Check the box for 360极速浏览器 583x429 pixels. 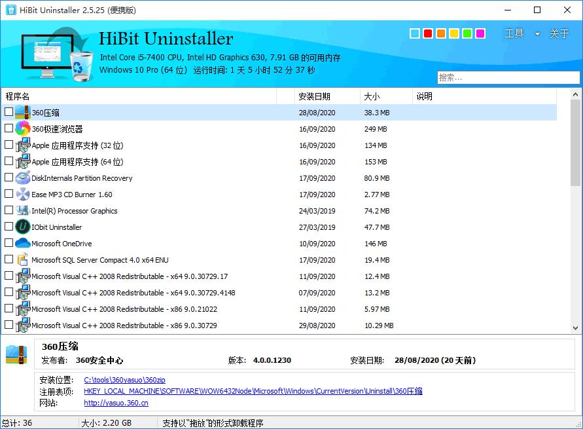tap(9, 128)
